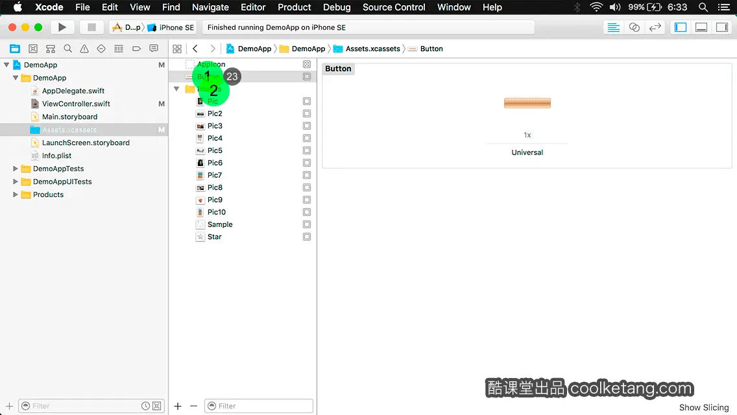Open the Test navigator
The width and height of the screenshot is (737, 415).
pos(101,49)
